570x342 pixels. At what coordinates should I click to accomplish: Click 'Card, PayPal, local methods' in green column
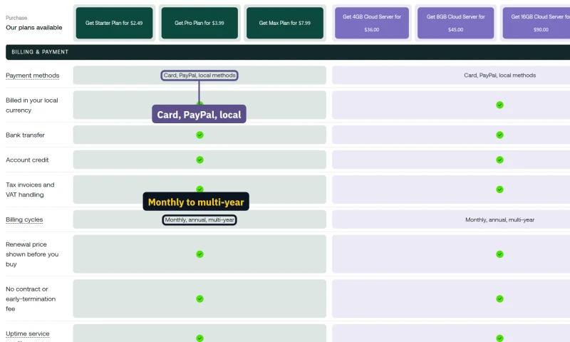(x=199, y=76)
